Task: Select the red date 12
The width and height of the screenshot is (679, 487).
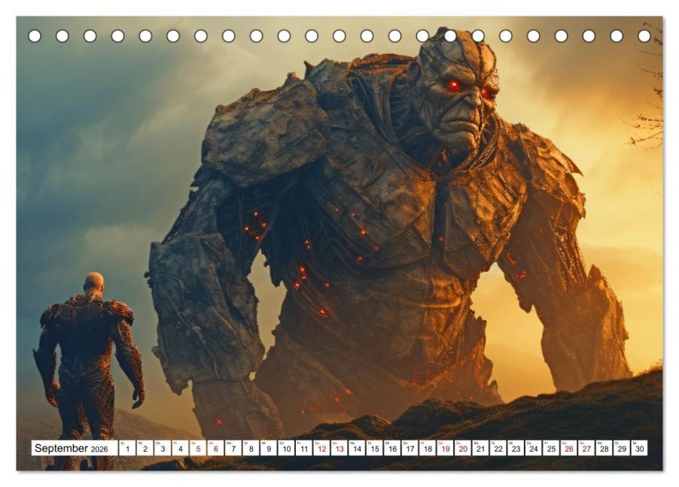Action: [321, 448]
